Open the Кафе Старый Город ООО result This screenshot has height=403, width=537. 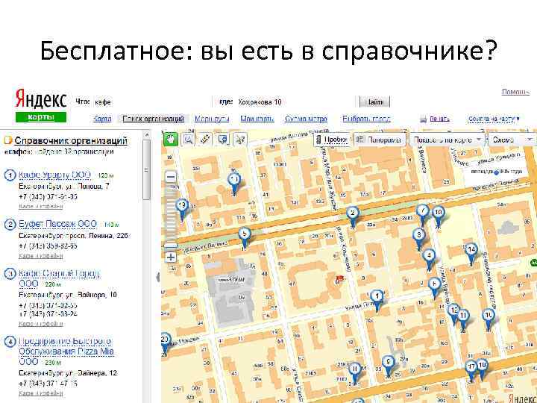pos(59,278)
